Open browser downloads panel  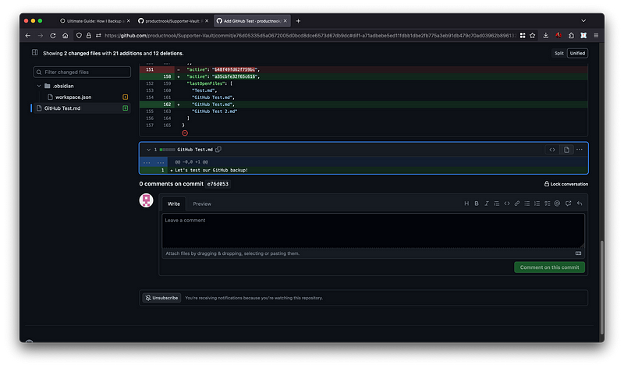point(545,35)
